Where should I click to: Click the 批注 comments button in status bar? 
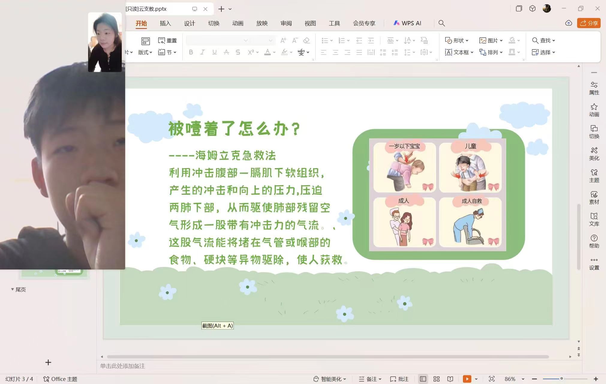[x=399, y=379]
